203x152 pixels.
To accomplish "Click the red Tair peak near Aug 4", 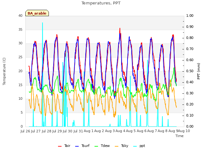I will click(120, 28).
